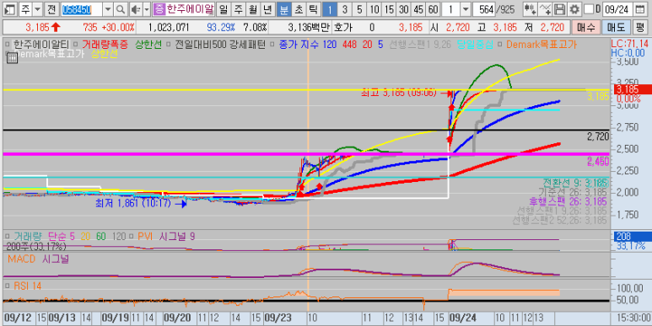Click the 매도 sell button
652x326 pixels.
(x=616, y=28)
